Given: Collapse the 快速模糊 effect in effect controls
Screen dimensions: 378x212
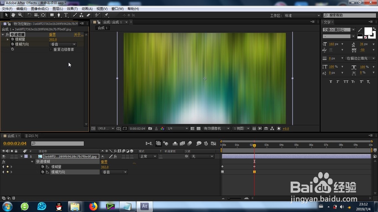Looking at the screenshot, I should pos(3,34).
